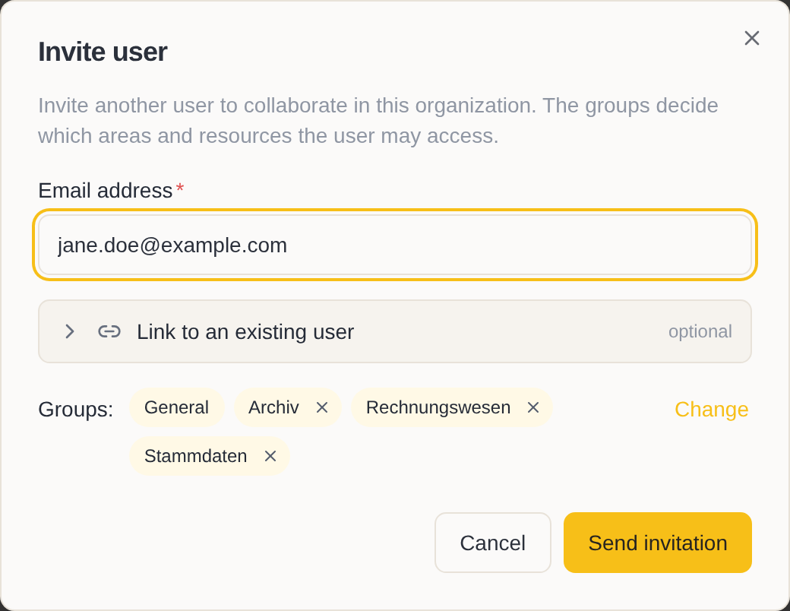Click the "Link to an existing user" text
This screenshot has height=611, width=790.
pyautogui.click(x=245, y=331)
